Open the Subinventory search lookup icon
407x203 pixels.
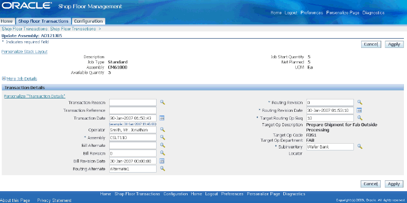tap(360, 146)
